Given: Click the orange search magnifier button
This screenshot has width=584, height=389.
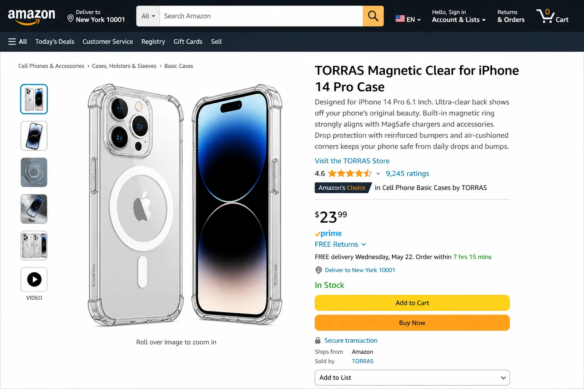Looking at the screenshot, I should click(x=373, y=16).
